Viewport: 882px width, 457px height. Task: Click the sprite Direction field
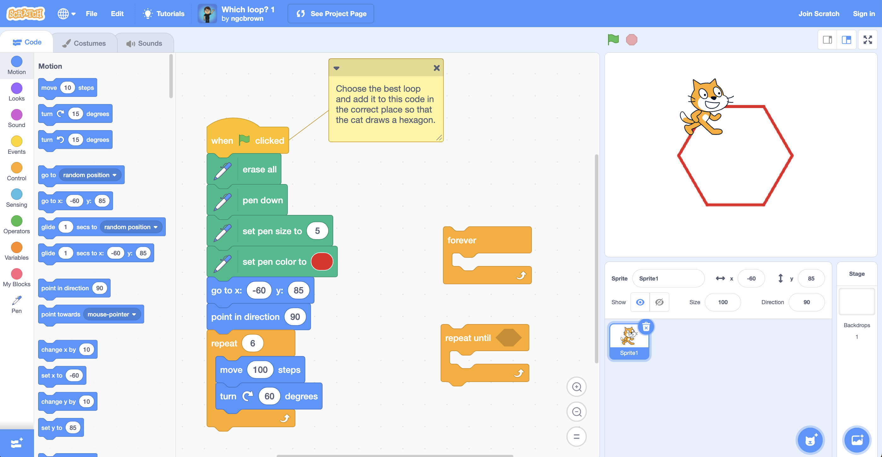coord(806,302)
